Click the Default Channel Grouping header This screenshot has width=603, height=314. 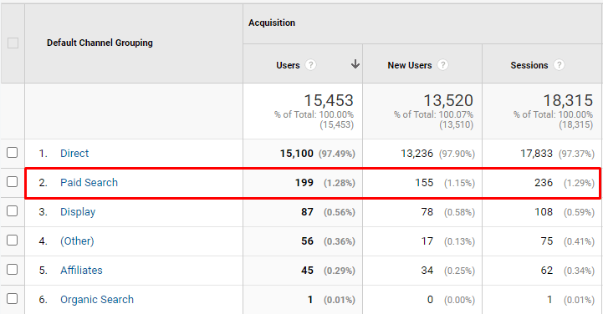pyautogui.click(x=100, y=43)
